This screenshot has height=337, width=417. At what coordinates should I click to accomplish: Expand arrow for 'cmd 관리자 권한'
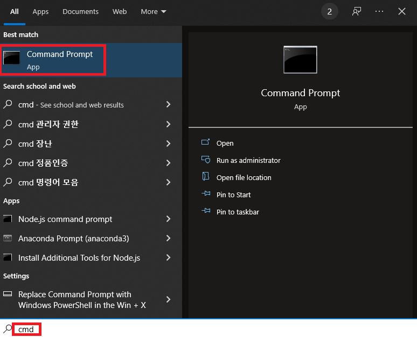[x=168, y=124]
